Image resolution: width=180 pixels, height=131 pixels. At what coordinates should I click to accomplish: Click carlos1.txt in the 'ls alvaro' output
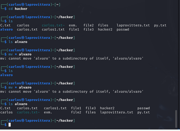click(55, 108)
